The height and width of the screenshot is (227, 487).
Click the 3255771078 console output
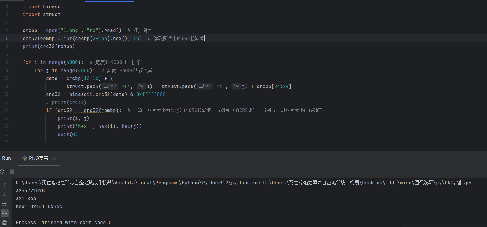point(30,191)
